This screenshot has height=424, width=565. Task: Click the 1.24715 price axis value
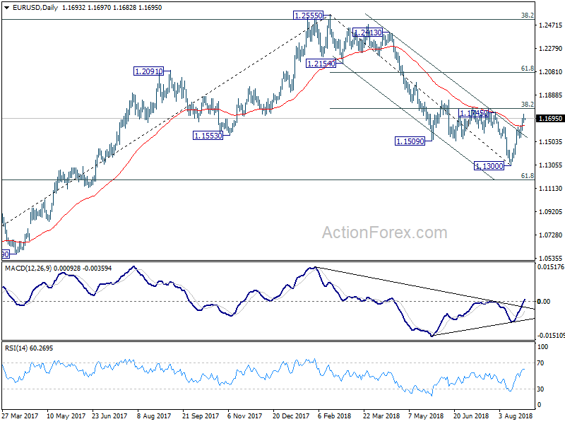coord(551,25)
